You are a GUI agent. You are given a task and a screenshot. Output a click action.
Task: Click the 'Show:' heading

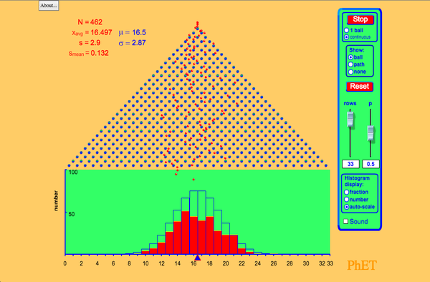point(357,50)
